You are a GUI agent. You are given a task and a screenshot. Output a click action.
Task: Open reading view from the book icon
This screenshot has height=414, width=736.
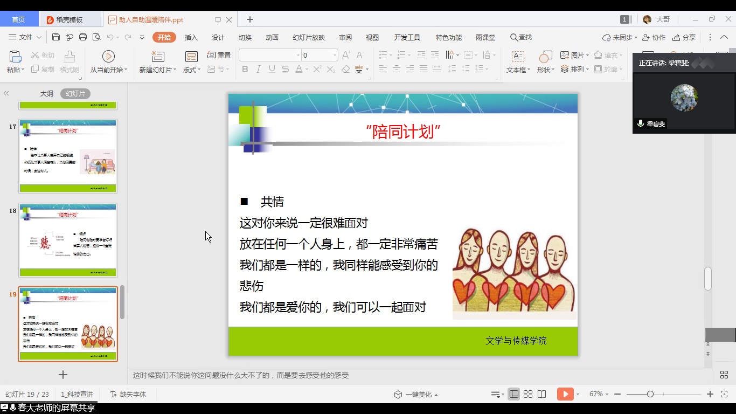(x=542, y=394)
